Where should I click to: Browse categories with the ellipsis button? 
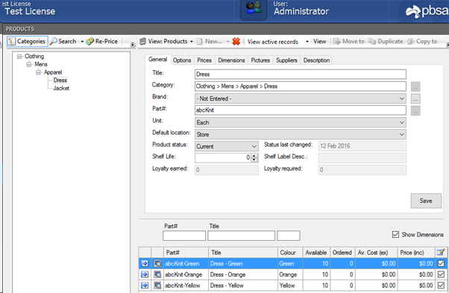415,86
